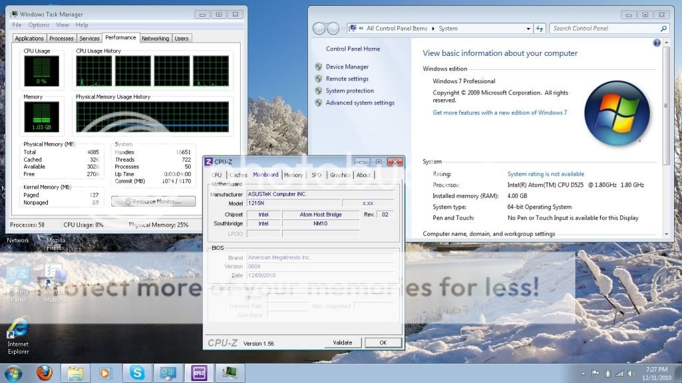Click the Firefox icon in the taskbar

coord(45,373)
